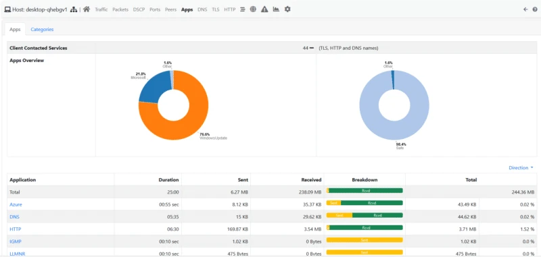Click the Application column header
This screenshot has height=257, width=541.
tap(23, 180)
